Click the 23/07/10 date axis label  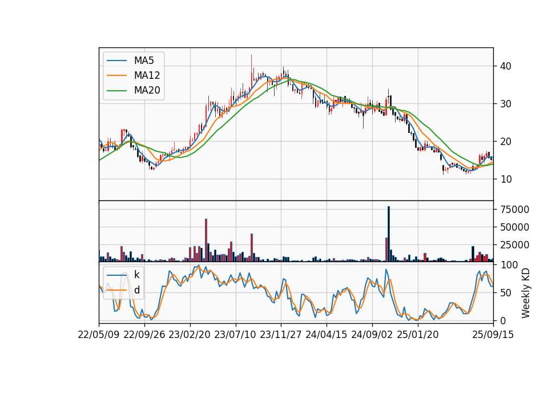[235, 335]
